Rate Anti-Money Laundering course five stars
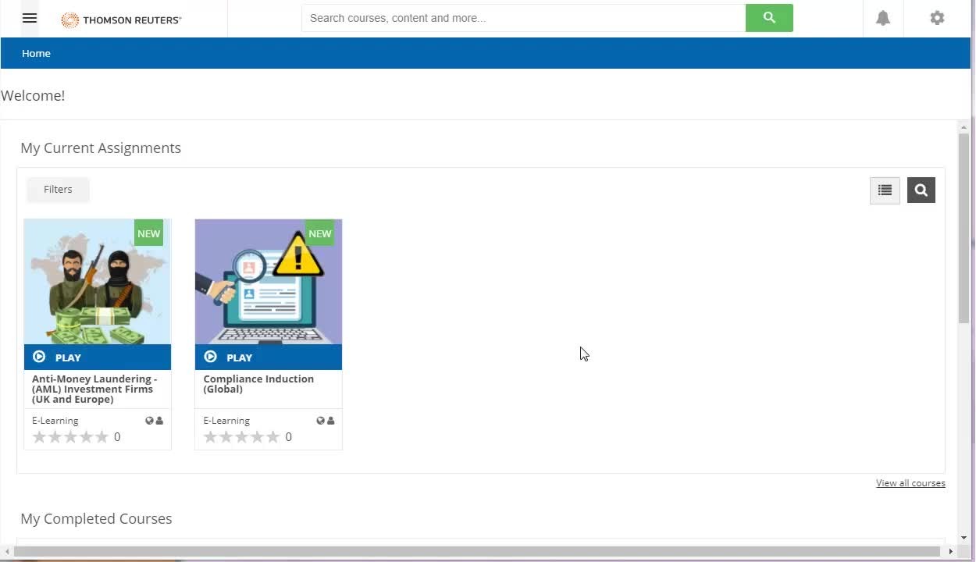 [x=102, y=437]
